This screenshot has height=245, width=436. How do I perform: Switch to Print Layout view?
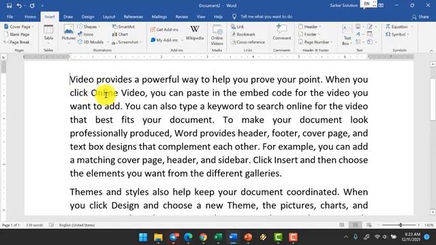click(x=356, y=225)
